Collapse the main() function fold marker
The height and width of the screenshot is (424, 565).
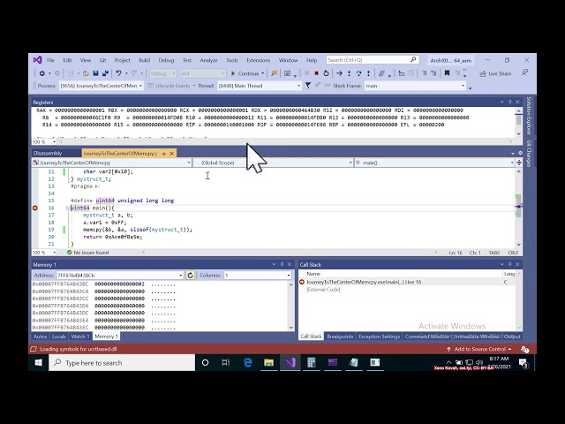68,208
